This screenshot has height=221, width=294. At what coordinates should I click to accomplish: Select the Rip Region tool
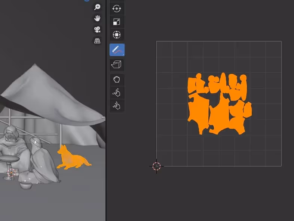117,65
